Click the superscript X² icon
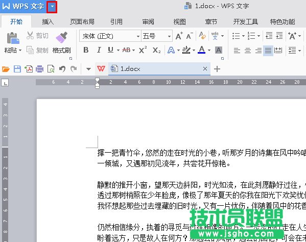The width and height of the screenshot is (306, 242). pyautogui.click(x=143, y=50)
